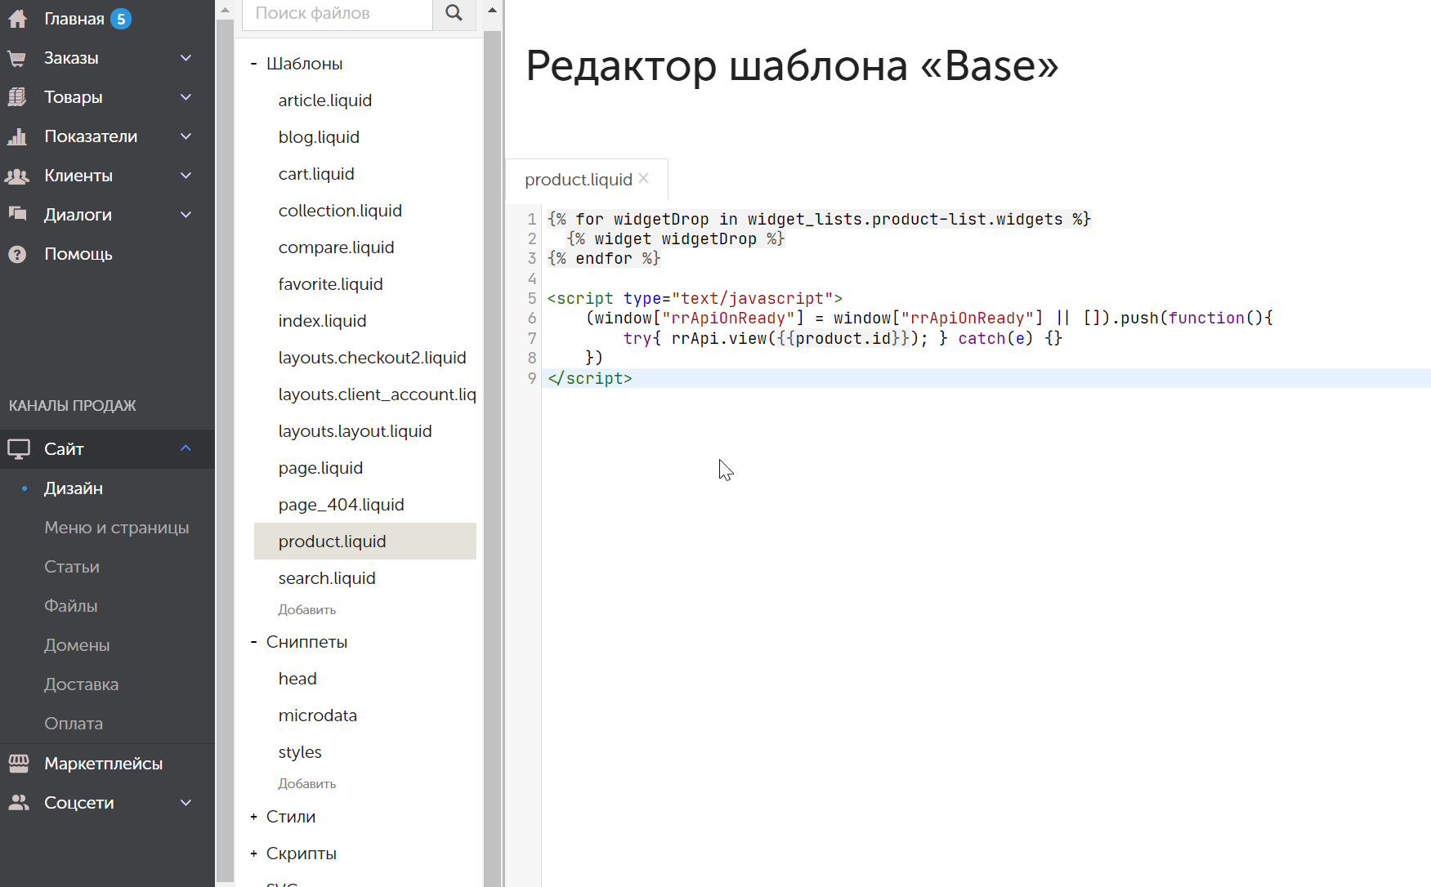Click the Маркетплейсы storefront icon
The width and height of the screenshot is (1431, 887).
[x=18, y=764]
